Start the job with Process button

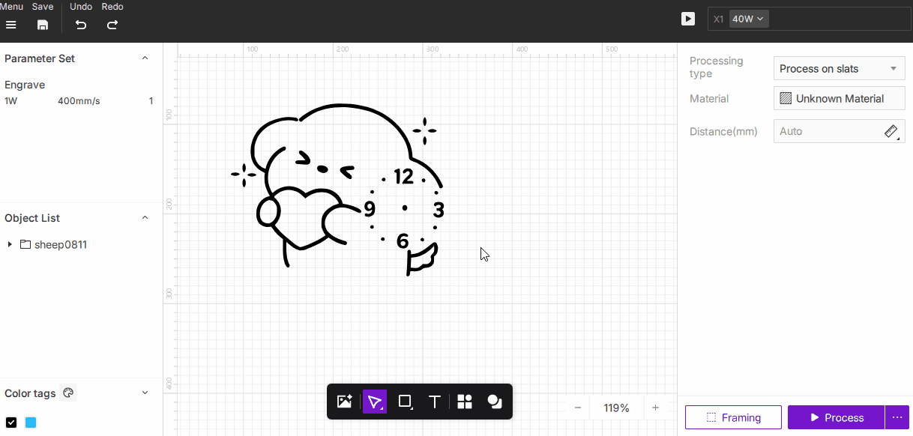pos(836,417)
